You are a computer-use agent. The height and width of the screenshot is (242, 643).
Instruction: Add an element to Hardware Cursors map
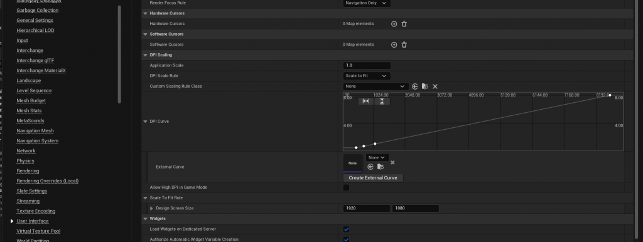click(x=394, y=24)
